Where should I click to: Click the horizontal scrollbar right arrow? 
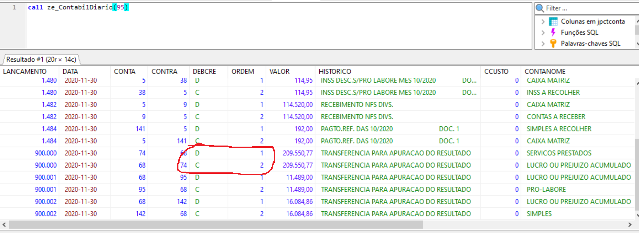coord(630,225)
